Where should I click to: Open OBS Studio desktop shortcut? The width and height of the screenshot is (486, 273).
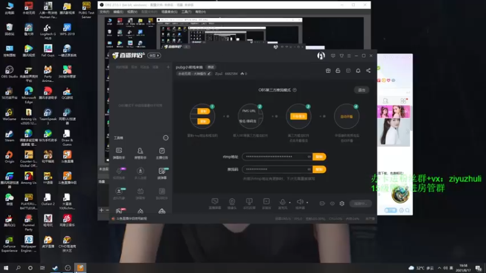tap(9, 72)
